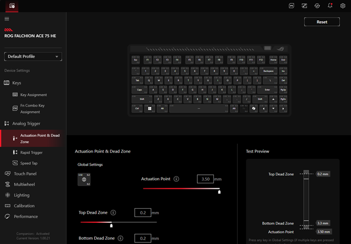Screen dimensions: 351x244
Task: Click ROG FALCHION ACE 75 HE title
Action: click(x=30, y=36)
